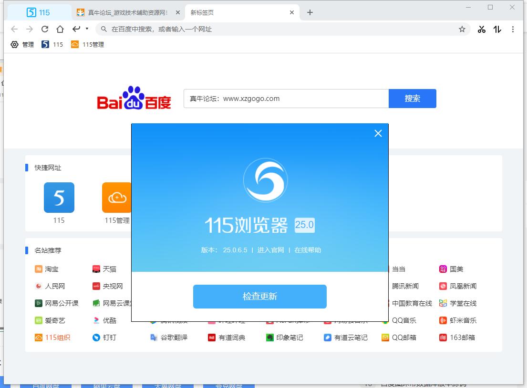The height and width of the screenshot is (388, 527).
Task: Open 印象笔记 site link
Action: pos(285,338)
